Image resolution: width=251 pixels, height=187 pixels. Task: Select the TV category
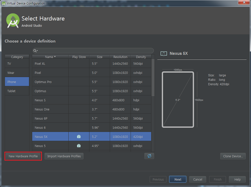[x=17, y=64]
